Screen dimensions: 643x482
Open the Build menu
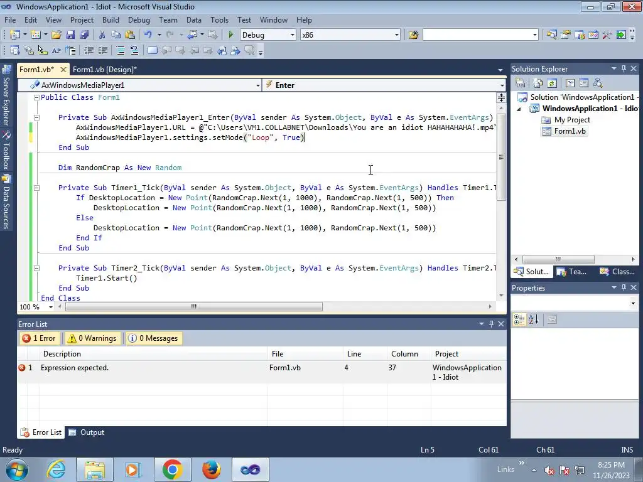111,19
